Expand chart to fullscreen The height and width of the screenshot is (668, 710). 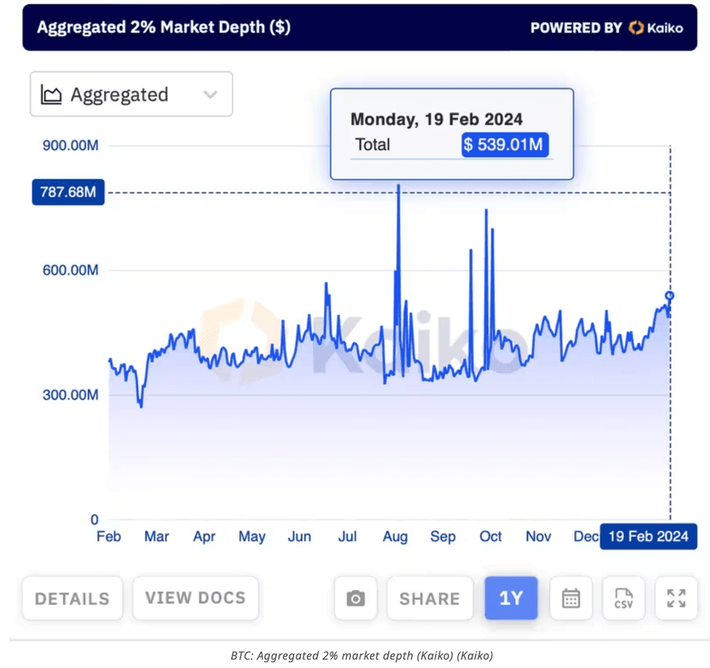point(676,599)
